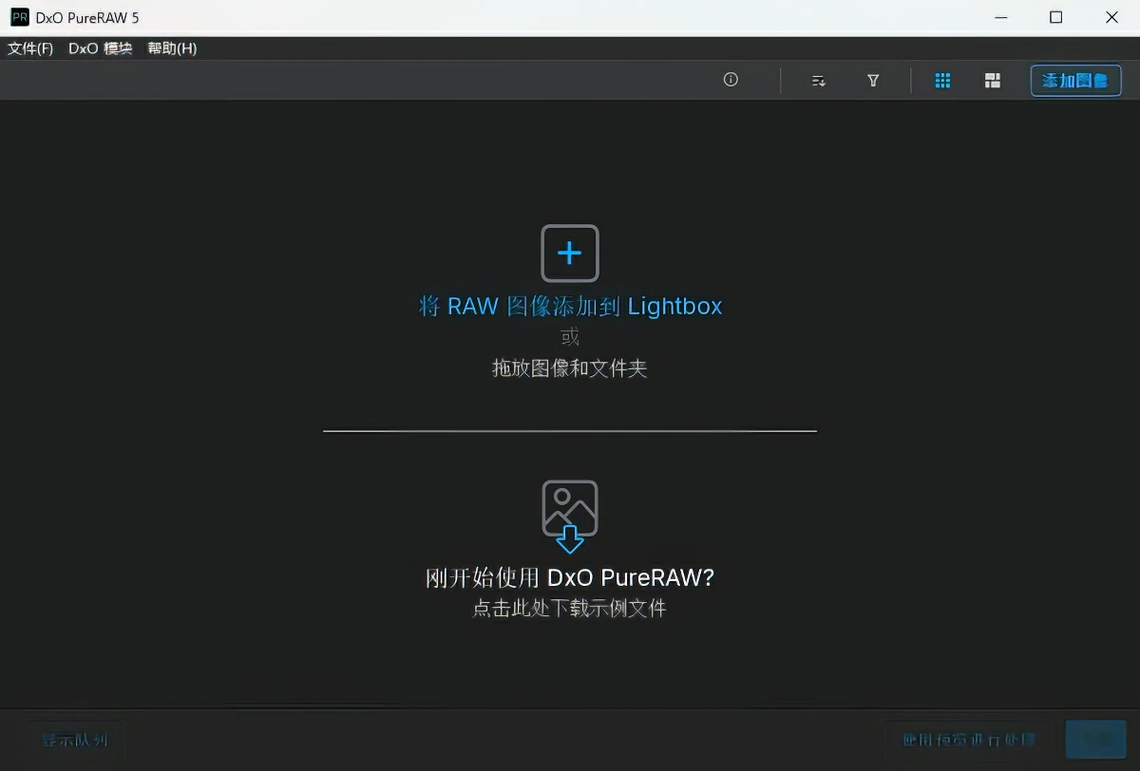Click 点击此处下载示例文件 link
1140x771 pixels.
tap(569, 609)
